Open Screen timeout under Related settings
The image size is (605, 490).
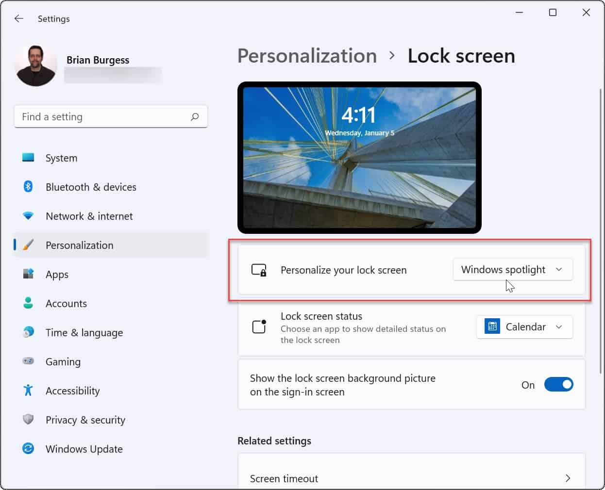pos(284,478)
